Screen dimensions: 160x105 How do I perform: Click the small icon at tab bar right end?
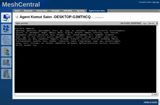[159, 11]
